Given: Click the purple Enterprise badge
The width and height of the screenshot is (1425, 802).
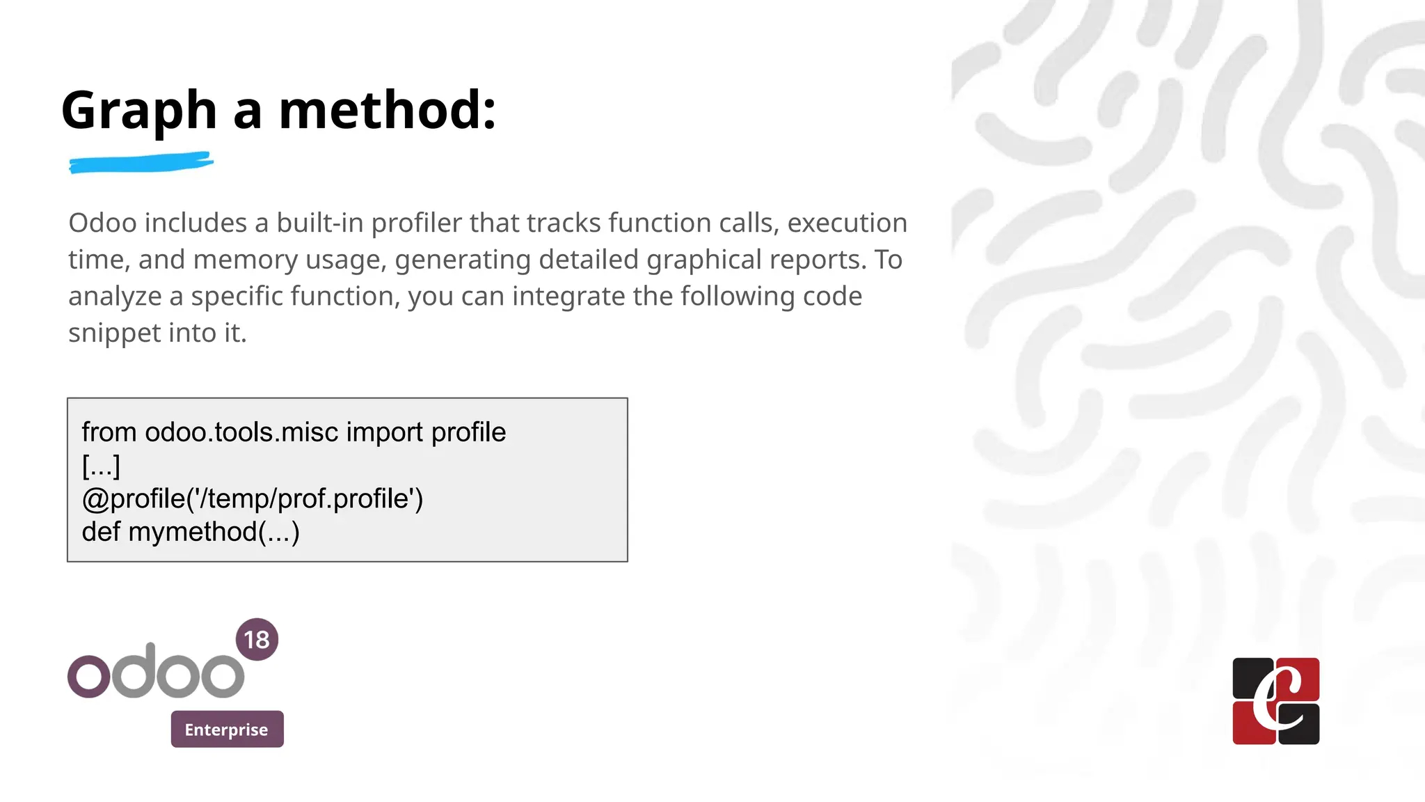Looking at the screenshot, I should pos(227,729).
